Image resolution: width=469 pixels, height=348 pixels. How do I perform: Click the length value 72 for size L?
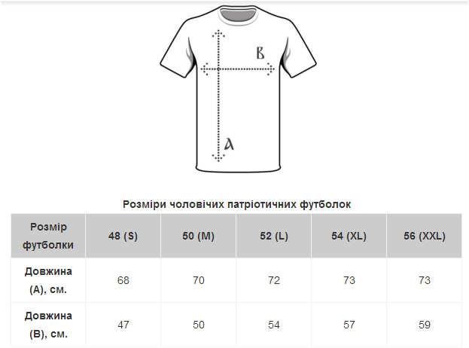(274, 280)
